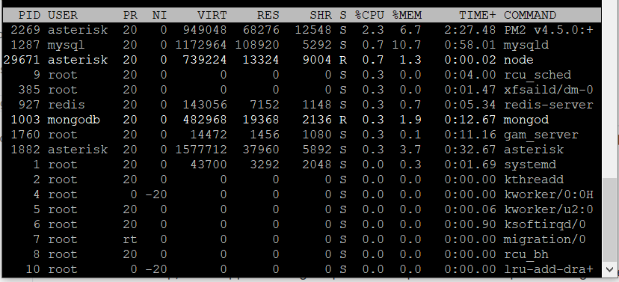The image size is (619, 282).
Task: Click the %CPU column header
Action: pyautogui.click(x=369, y=16)
